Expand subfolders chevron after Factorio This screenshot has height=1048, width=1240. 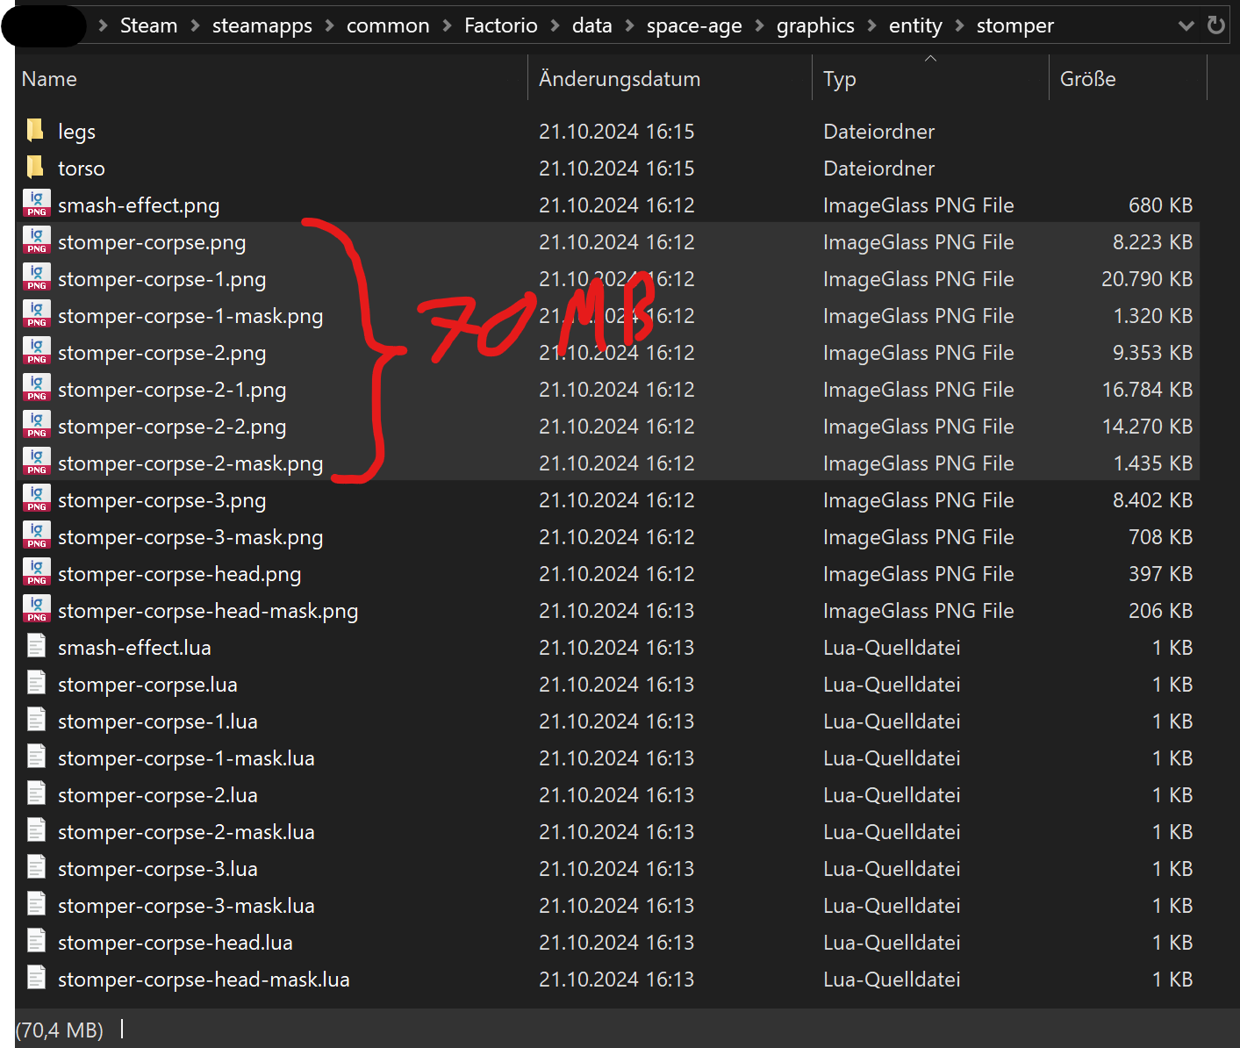[x=555, y=25]
